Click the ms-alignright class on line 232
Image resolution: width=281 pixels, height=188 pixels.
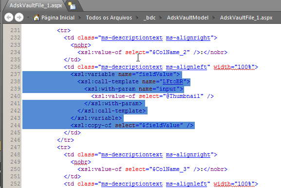188,38
